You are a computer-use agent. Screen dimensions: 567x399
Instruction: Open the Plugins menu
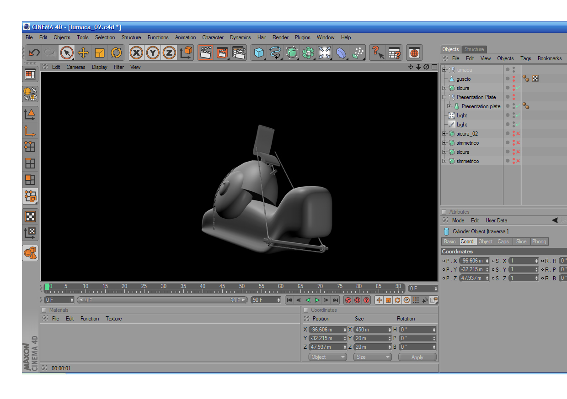[302, 37]
